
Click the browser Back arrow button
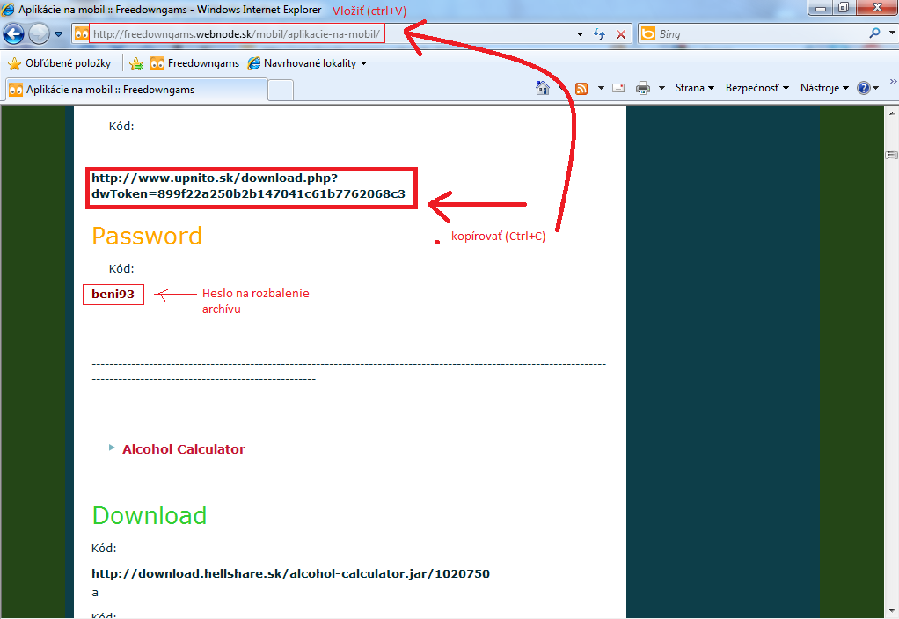(x=14, y=34)
